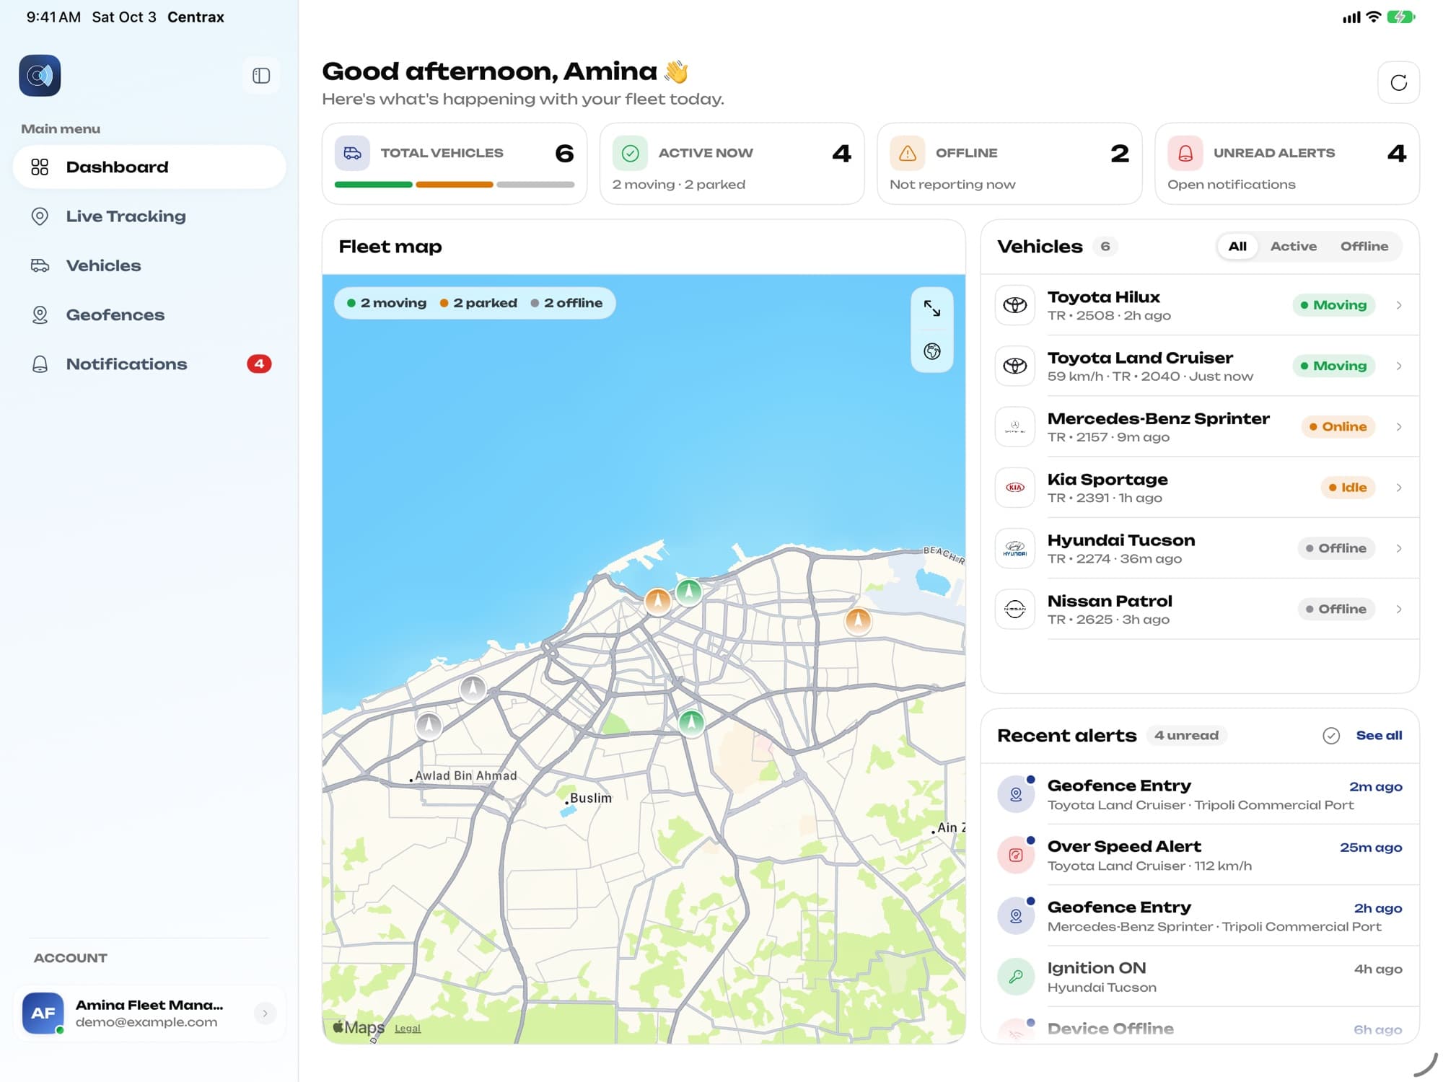Click the Hyundai Tucson brand logo

pos(1015,548)
